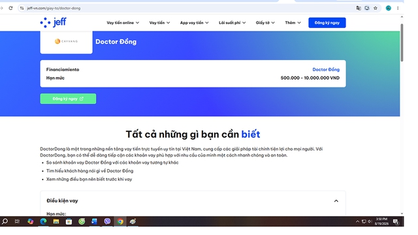418x235 pixels.
Task: Switch to Google Chrome on taskbar
Action: point(120,221)
